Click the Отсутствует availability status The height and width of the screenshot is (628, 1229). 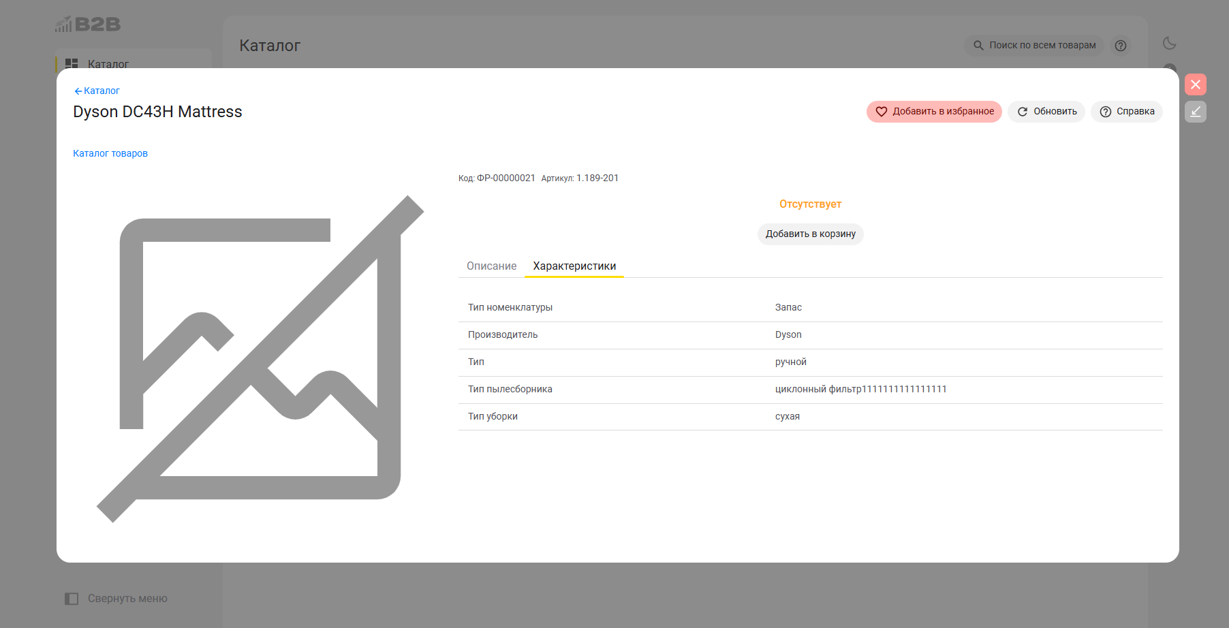pyautogui.click(x=811, y=204)
